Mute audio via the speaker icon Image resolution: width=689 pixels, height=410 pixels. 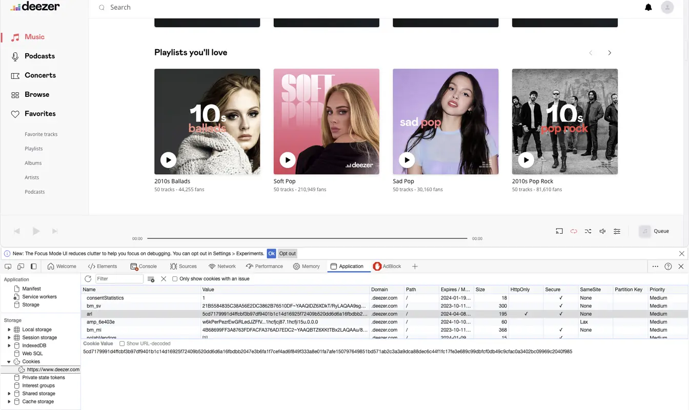coord(602,231)
